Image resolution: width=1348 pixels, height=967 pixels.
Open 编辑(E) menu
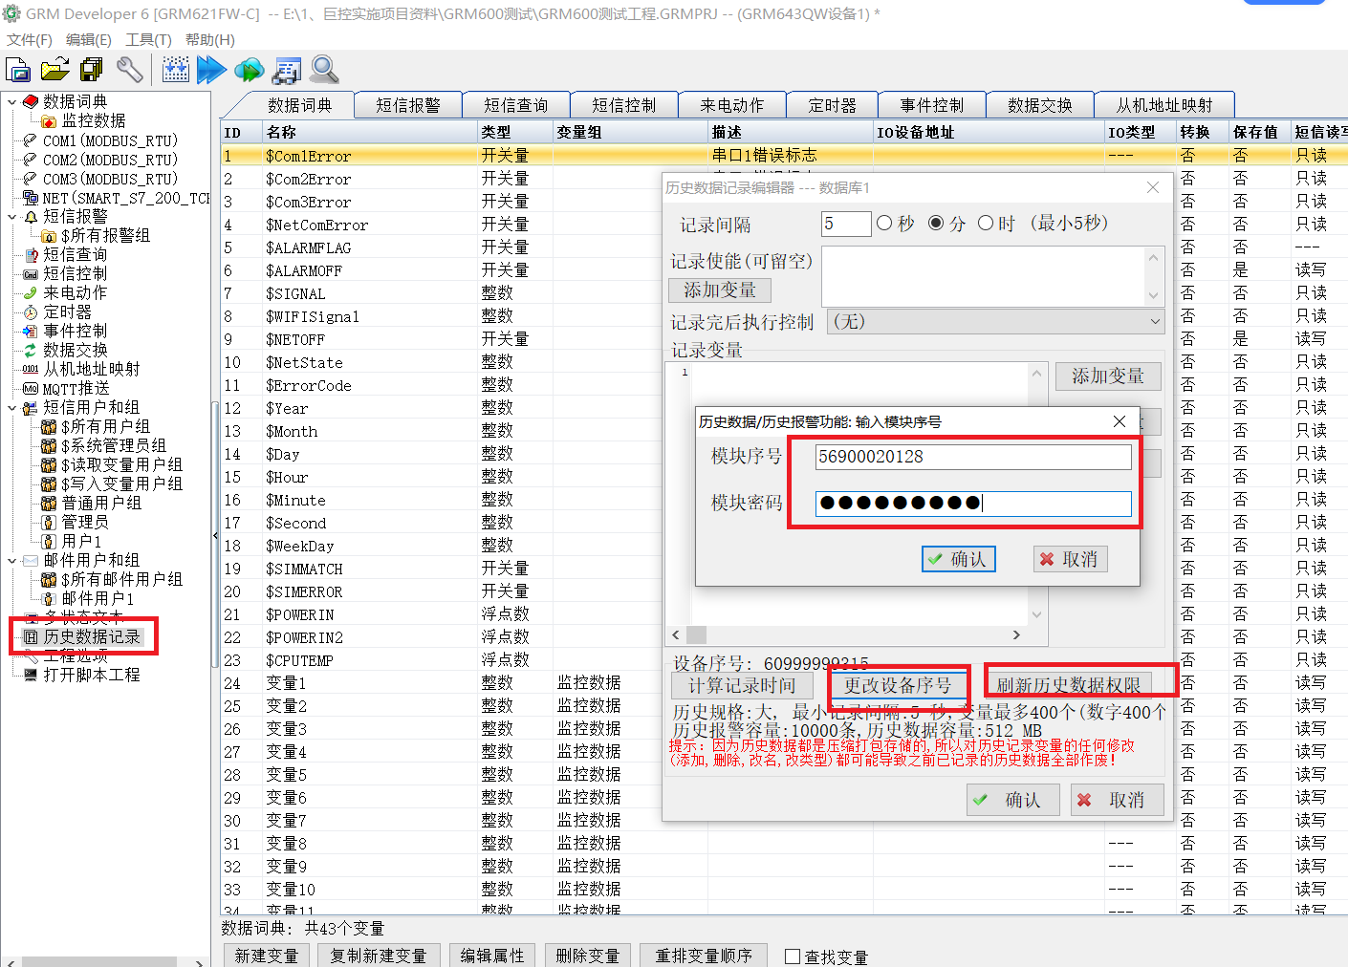click(89, 40)
